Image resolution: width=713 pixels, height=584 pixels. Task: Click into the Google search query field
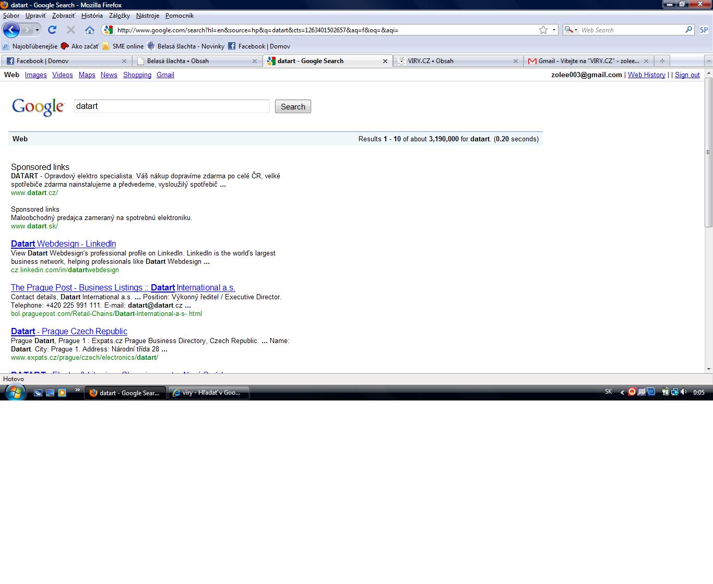click(x=171, y=106)
